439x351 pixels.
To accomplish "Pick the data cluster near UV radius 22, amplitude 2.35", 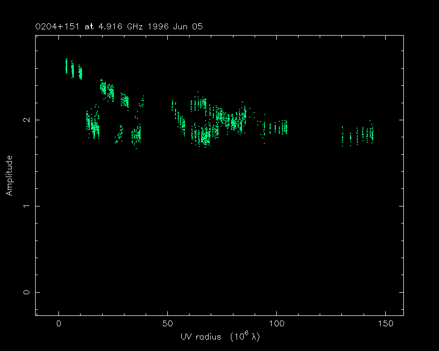I will [x=107, y=89].
